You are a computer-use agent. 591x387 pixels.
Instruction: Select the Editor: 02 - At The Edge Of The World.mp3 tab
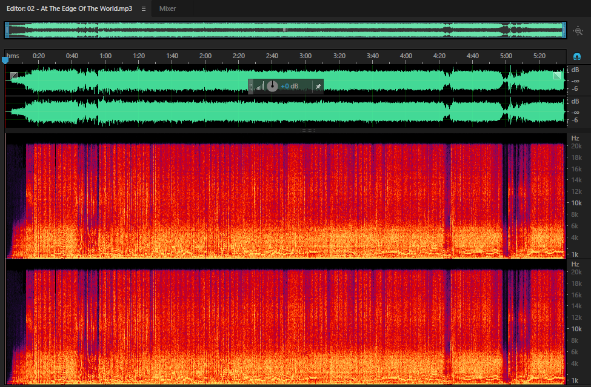[x=69, y=8]
